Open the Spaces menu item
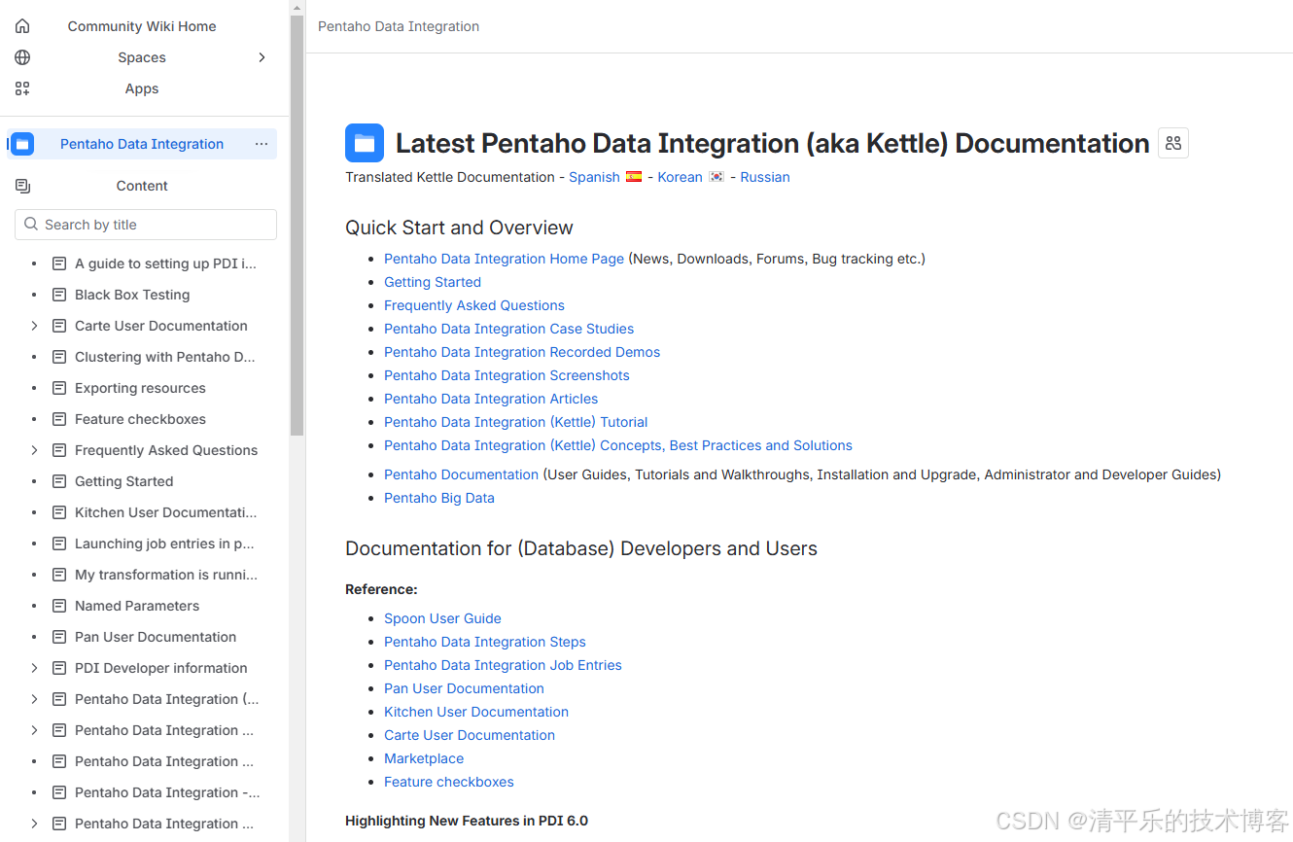The width and height of the screenshot is (1293, 842). tap(142, 57)
